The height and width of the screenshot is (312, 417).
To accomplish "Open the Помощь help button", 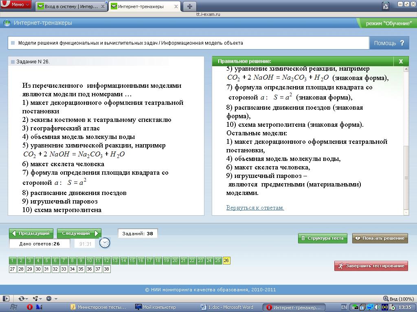I will tap(389, 43).
